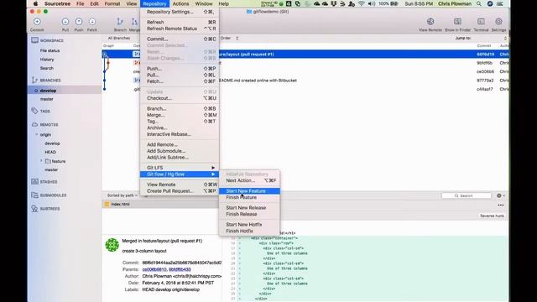Choose Start New Hotfix

click(x=249, y=225)
